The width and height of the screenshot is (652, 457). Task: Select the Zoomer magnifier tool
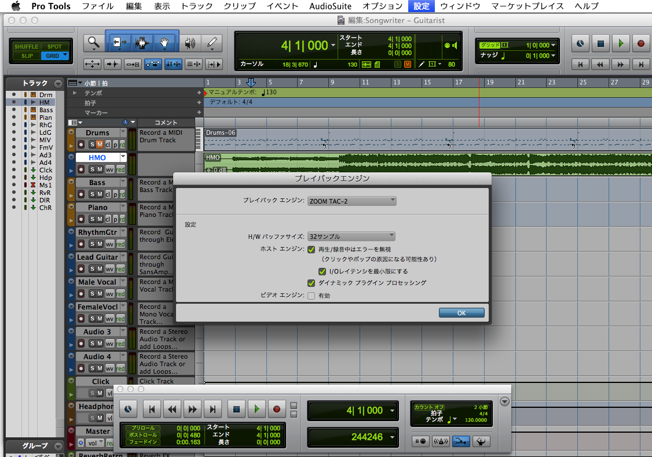(94, 43)
